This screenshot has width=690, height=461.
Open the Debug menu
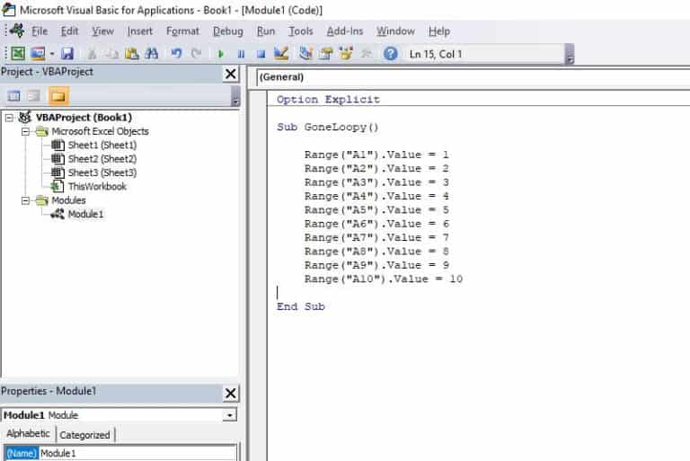point(228,31)
